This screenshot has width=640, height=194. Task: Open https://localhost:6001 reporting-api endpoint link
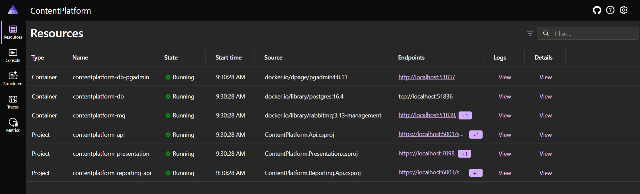pos(431,172)
